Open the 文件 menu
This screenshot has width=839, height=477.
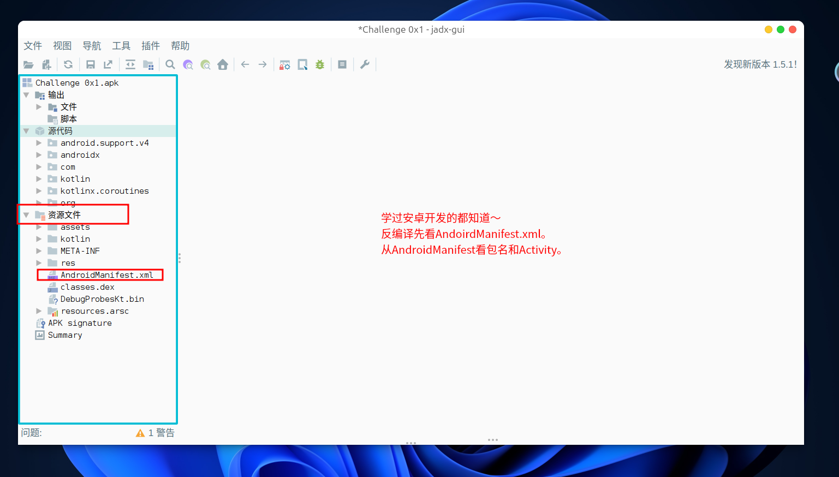coord(33,46)
